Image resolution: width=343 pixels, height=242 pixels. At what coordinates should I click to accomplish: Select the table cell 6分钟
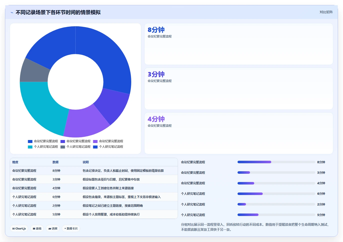[x=56, y=197]
